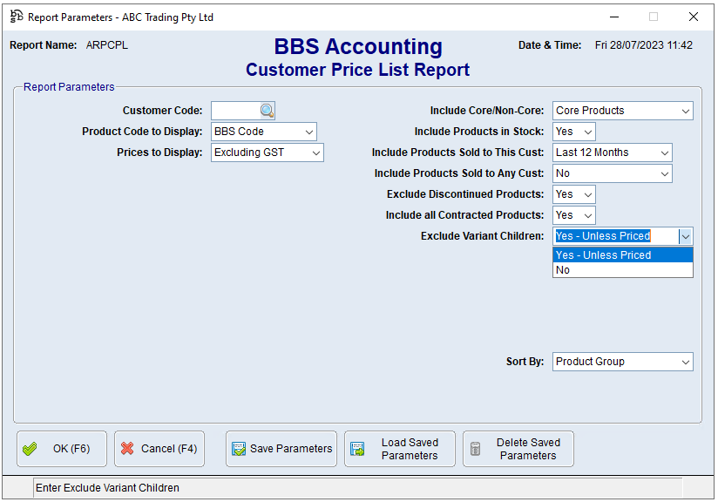Collapse the Exclude Variant Children dropdown arrow
718x502 pixels.
point(686,236)
